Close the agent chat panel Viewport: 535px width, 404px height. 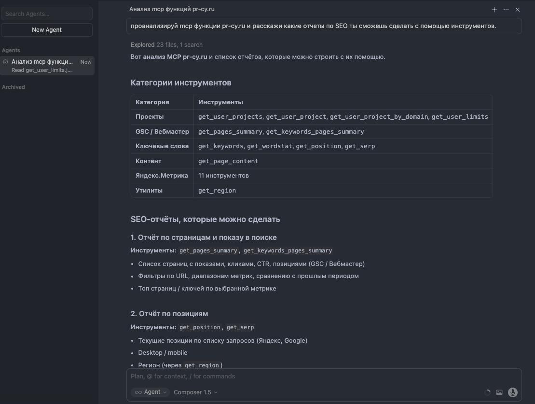click(517, 10)
